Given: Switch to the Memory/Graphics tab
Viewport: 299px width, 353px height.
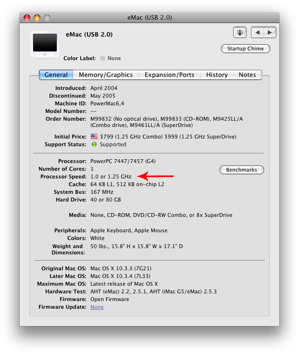Looking at the screenshot, I should tap(106, 75).
